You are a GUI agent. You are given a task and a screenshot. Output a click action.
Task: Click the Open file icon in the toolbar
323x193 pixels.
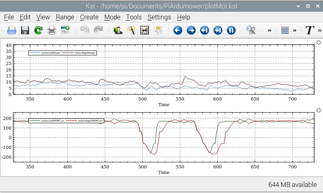12,30
